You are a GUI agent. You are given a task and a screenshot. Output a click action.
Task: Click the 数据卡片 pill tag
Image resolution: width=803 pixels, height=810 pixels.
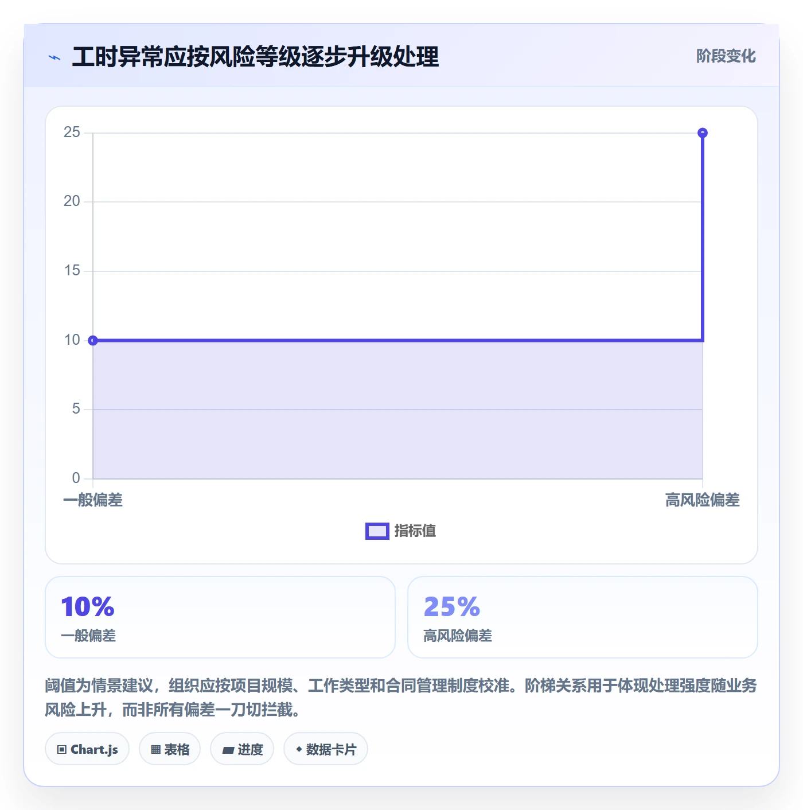click(x=326, y=749)
